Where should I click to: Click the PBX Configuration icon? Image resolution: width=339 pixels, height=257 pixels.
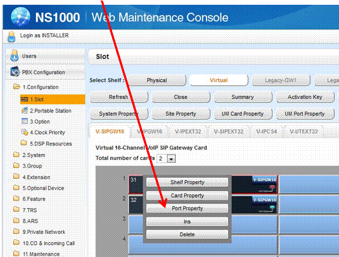[x=15, y=72]
